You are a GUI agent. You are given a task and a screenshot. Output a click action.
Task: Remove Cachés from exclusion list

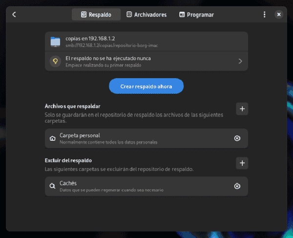237,186
